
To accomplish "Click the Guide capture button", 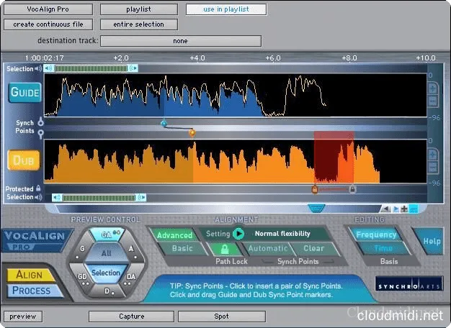I will click(24, 93).
